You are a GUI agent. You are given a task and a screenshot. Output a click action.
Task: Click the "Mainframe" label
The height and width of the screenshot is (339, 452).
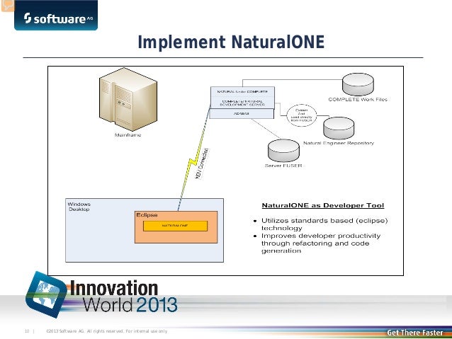point(128,134)
